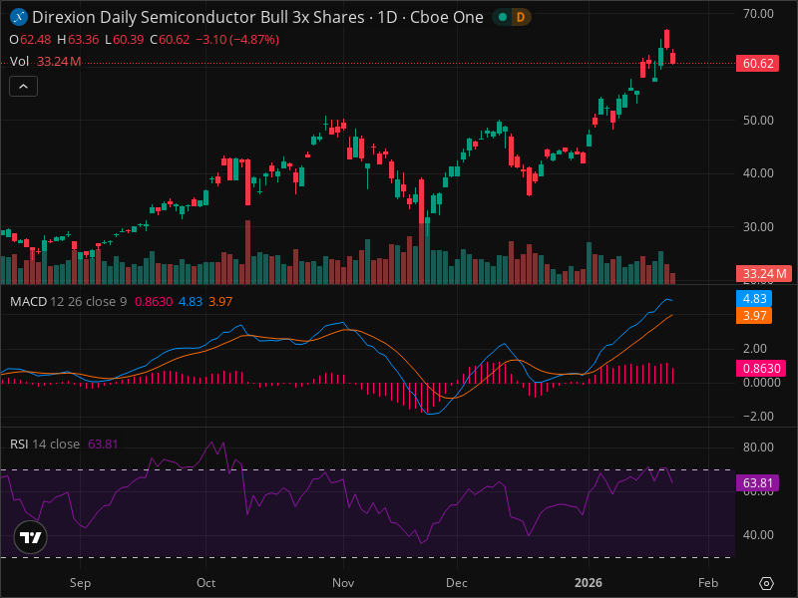This screenshot has height=598, width=798.
Task: Click the 40.00 price scale label
Action: click(758, 173)
